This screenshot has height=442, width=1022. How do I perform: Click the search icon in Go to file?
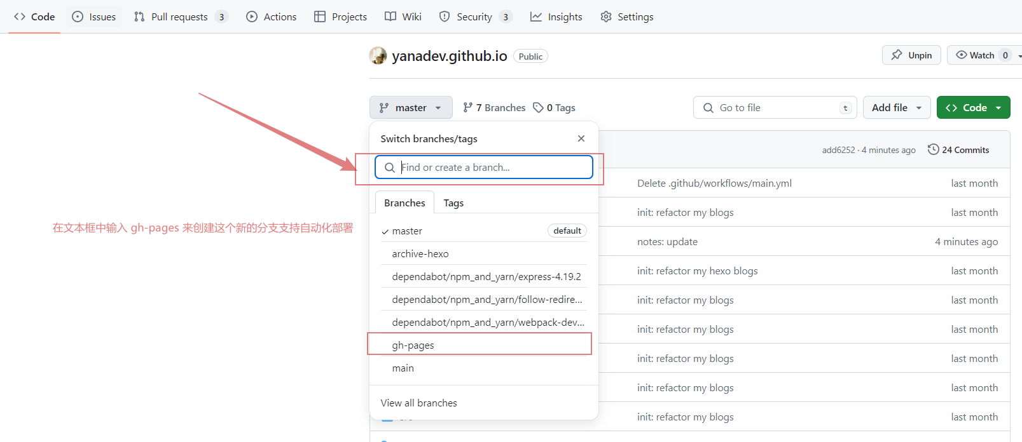(x=708, y=108)
